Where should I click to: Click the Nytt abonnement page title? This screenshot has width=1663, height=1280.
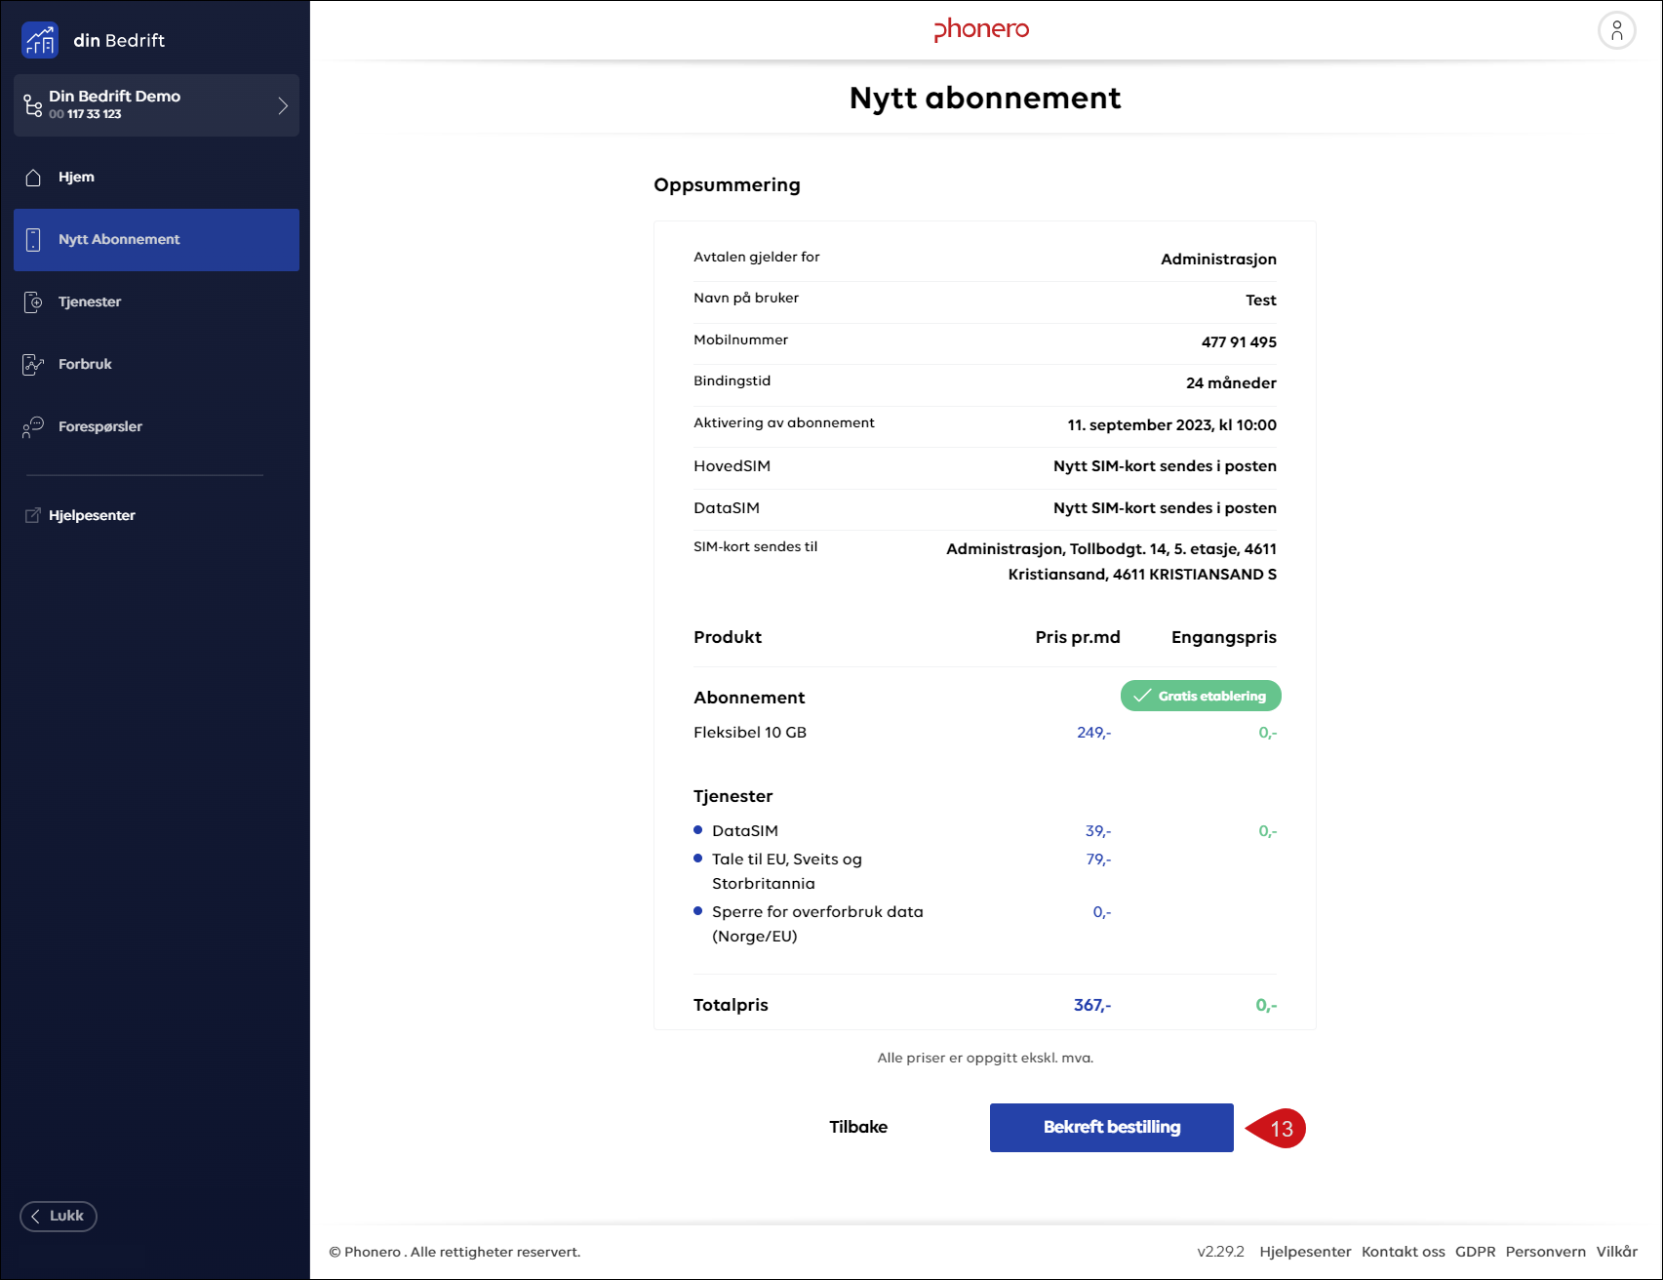985,99
